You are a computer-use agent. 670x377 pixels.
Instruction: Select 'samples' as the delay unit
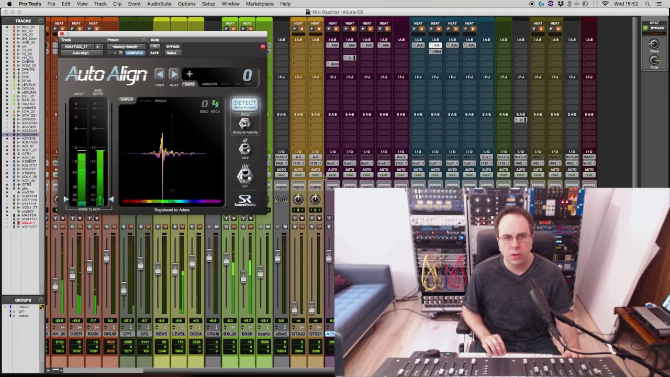click(x=209, y=84)
